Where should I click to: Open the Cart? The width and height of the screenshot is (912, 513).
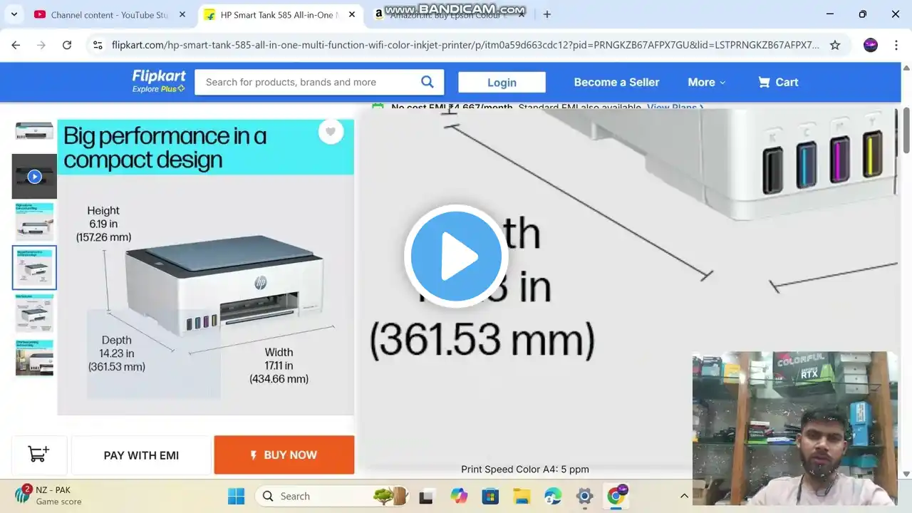778,82
